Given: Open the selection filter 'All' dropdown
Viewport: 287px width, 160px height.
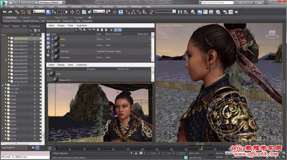Looking at the screenshot, I should point(39,11).
